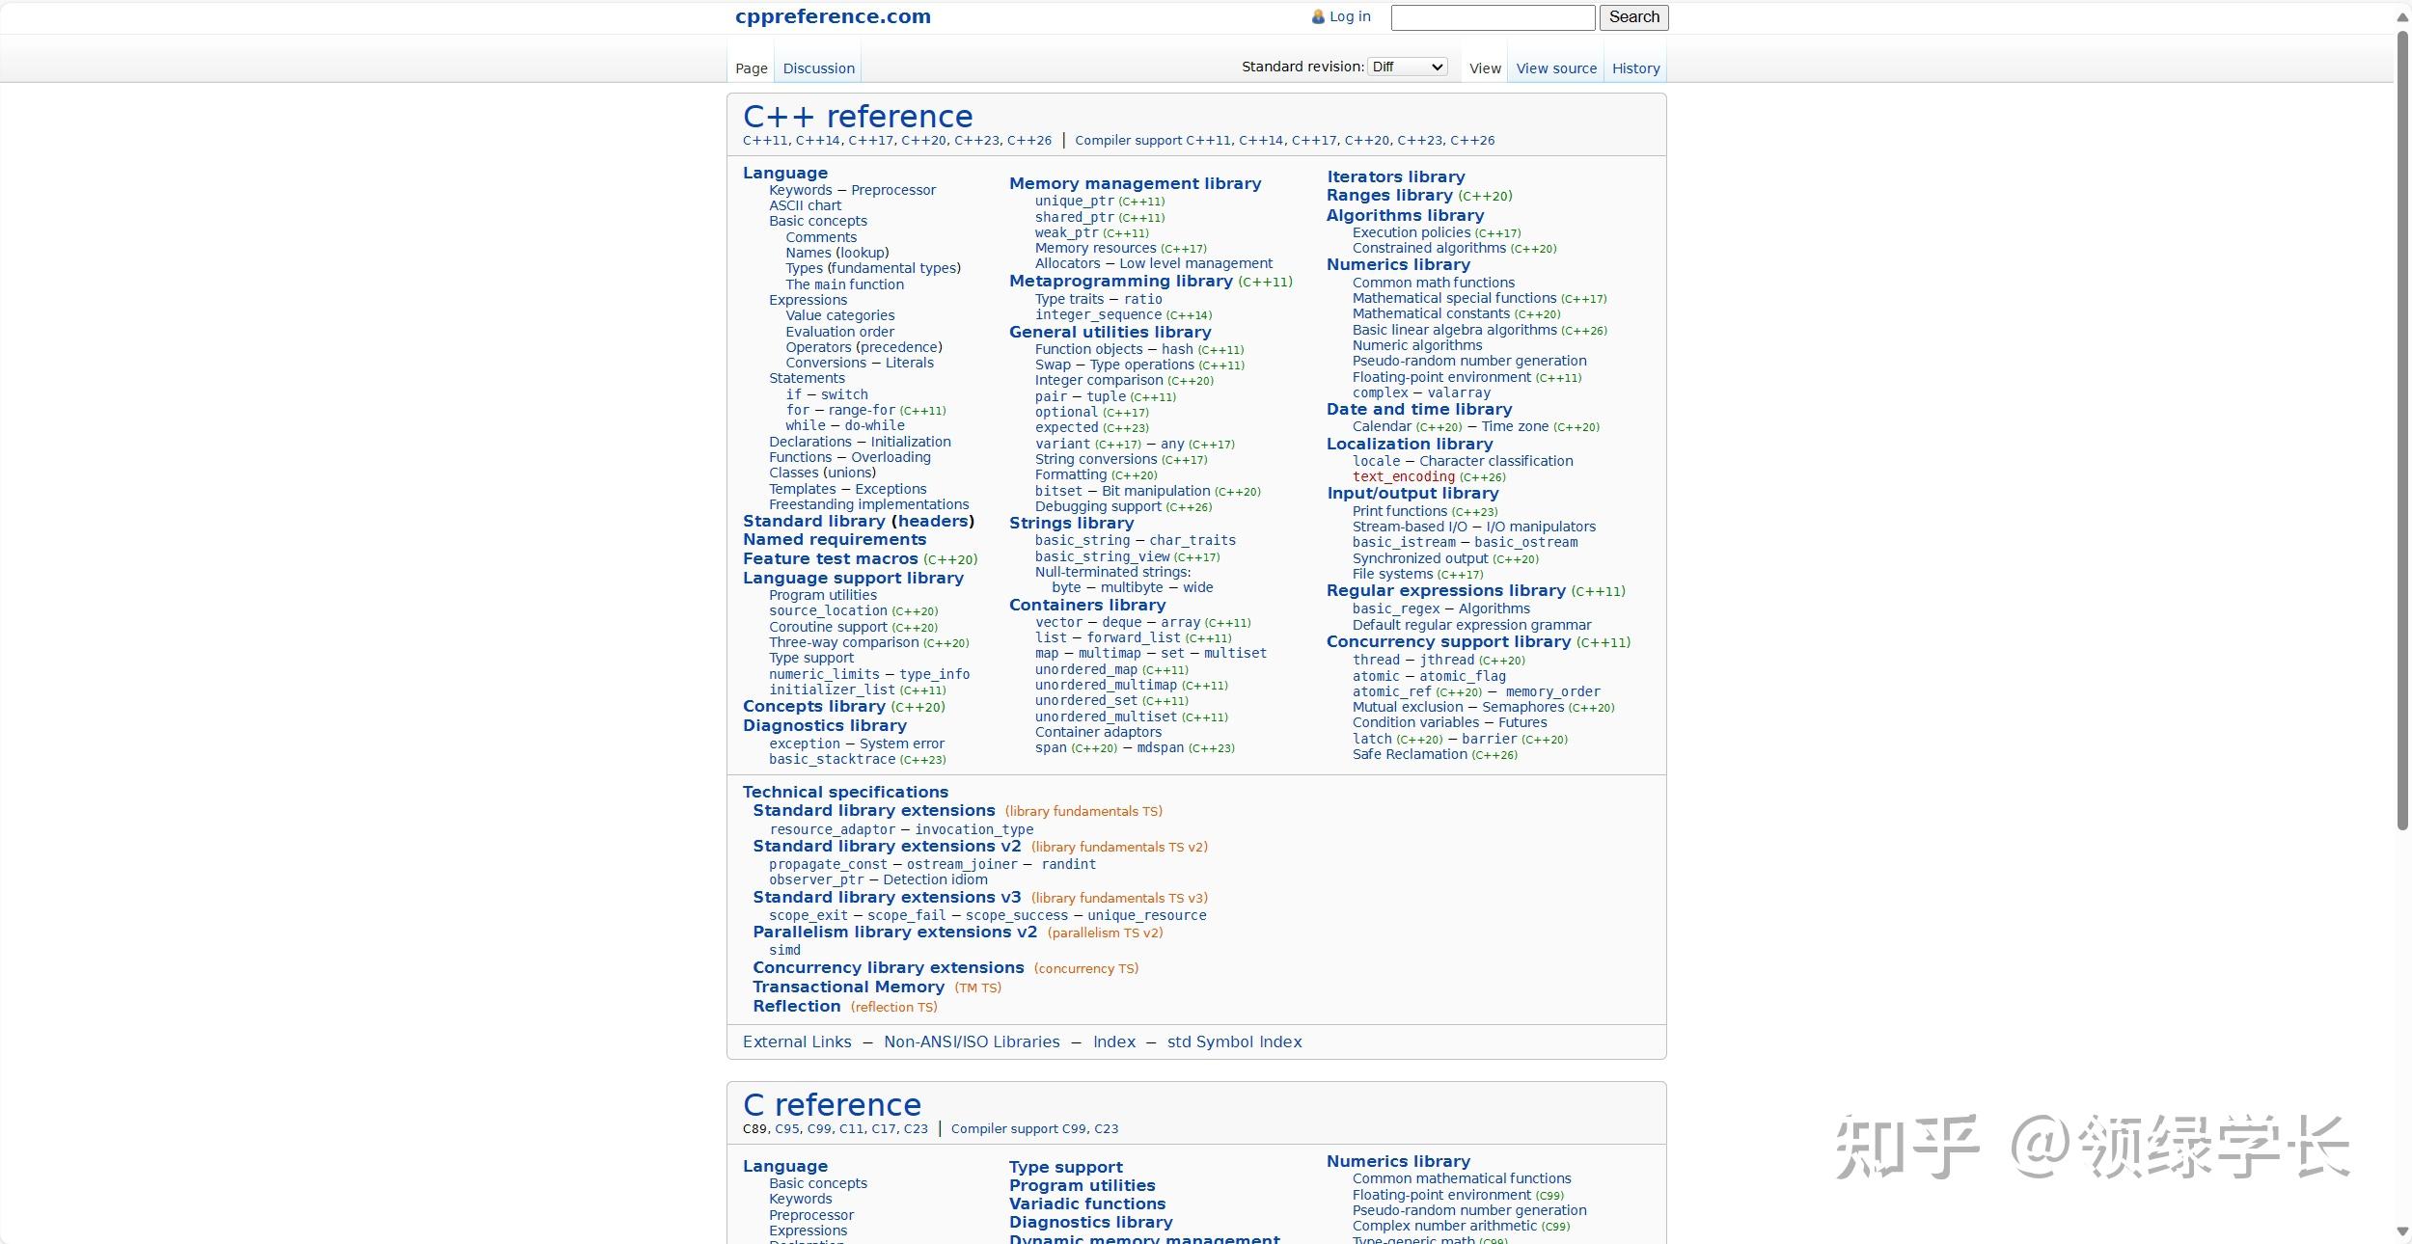The image size is (2412, 1244).
Task: Click the Search button
Action: [1633, 17]
